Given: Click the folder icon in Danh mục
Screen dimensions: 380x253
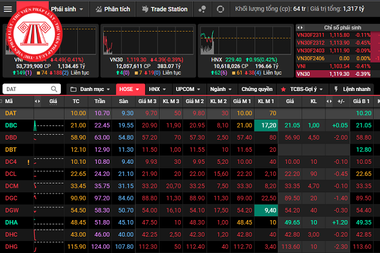Looking at the screenshot, I should tap(73, 89).
